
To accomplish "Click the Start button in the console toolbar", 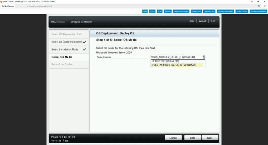I will tap(145, 11).
